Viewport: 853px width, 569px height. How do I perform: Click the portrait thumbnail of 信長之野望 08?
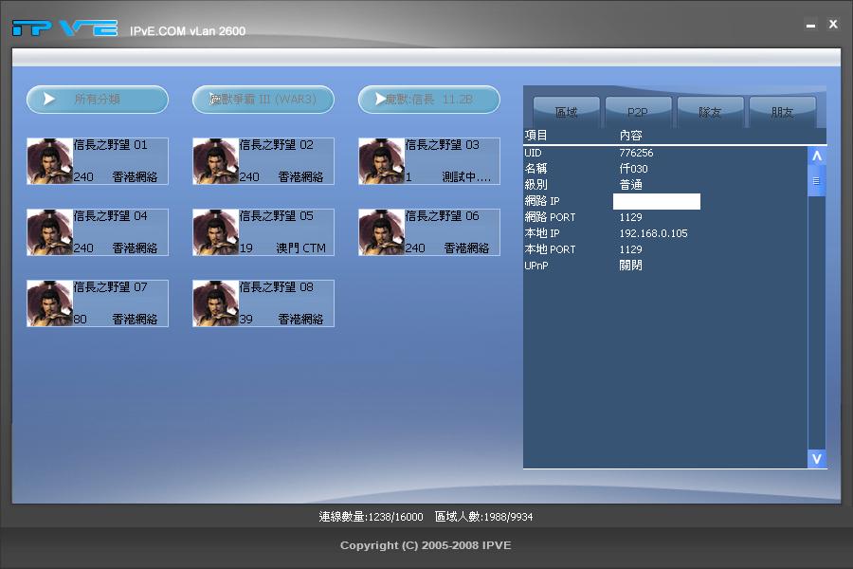pos(216,303)
